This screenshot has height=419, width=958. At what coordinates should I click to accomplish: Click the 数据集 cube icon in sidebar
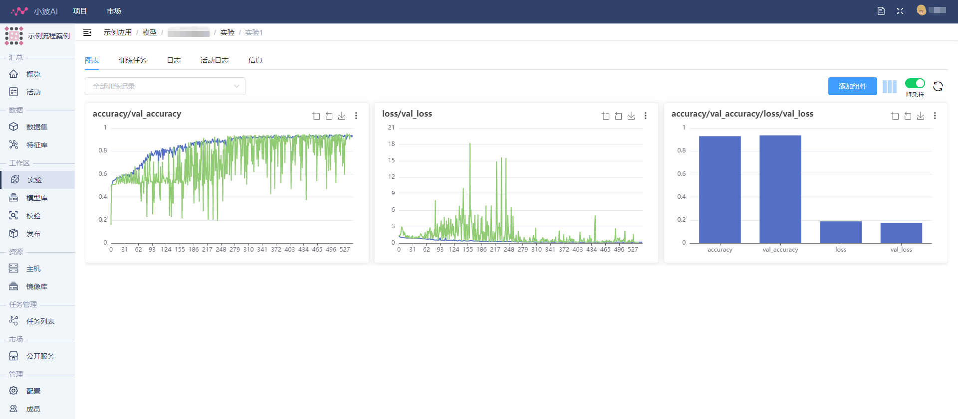pyautogui.click(x=13, y=127)
